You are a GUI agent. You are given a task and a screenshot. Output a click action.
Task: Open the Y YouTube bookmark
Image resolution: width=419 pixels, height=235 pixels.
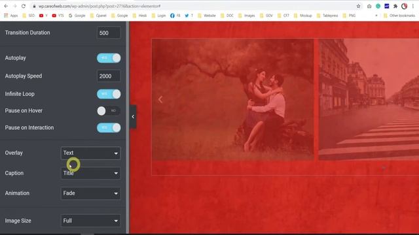[43, 16]
